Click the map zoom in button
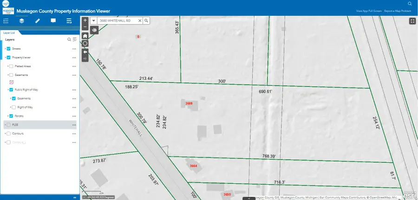 [x=85, y=21]
